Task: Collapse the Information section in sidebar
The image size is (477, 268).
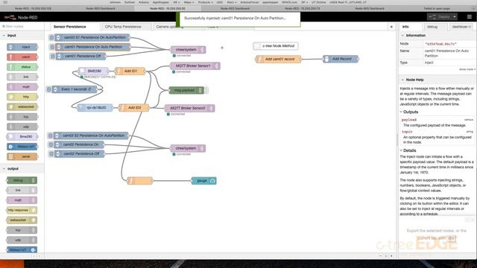Action: (402, 36)
